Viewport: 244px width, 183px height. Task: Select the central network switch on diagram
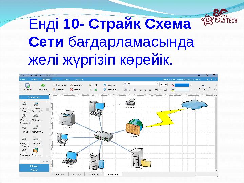(103, 137)
